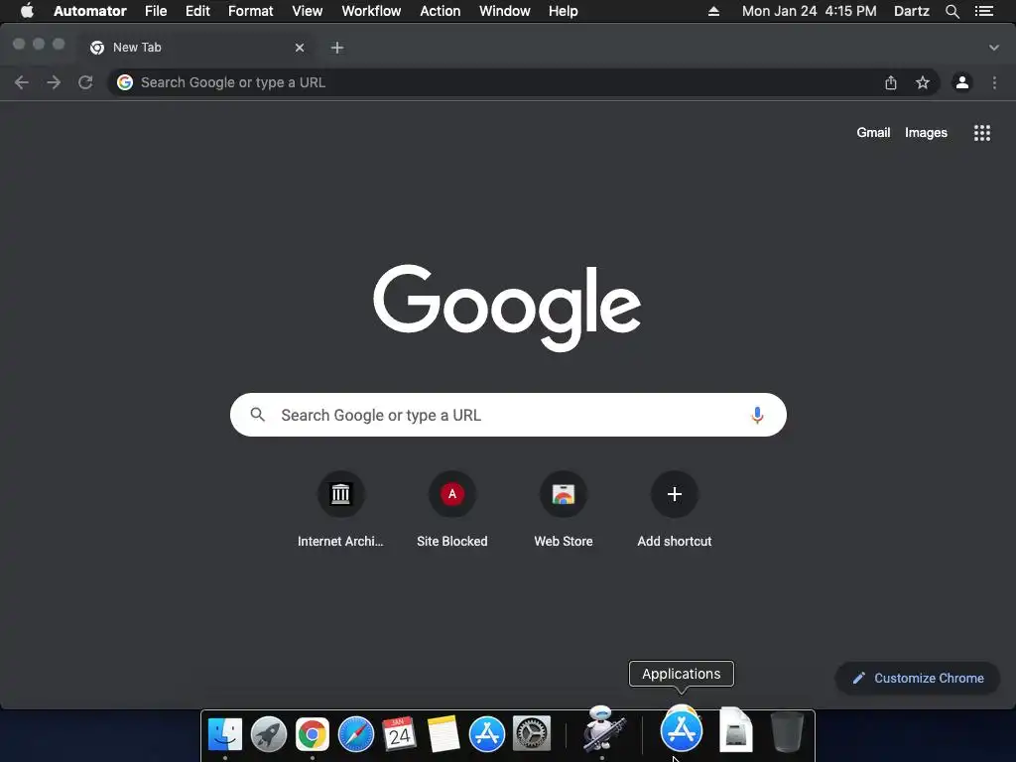The image size is (1016, 762).
Task: Click the share icon in the address bar
Action: tap(891, 82)
